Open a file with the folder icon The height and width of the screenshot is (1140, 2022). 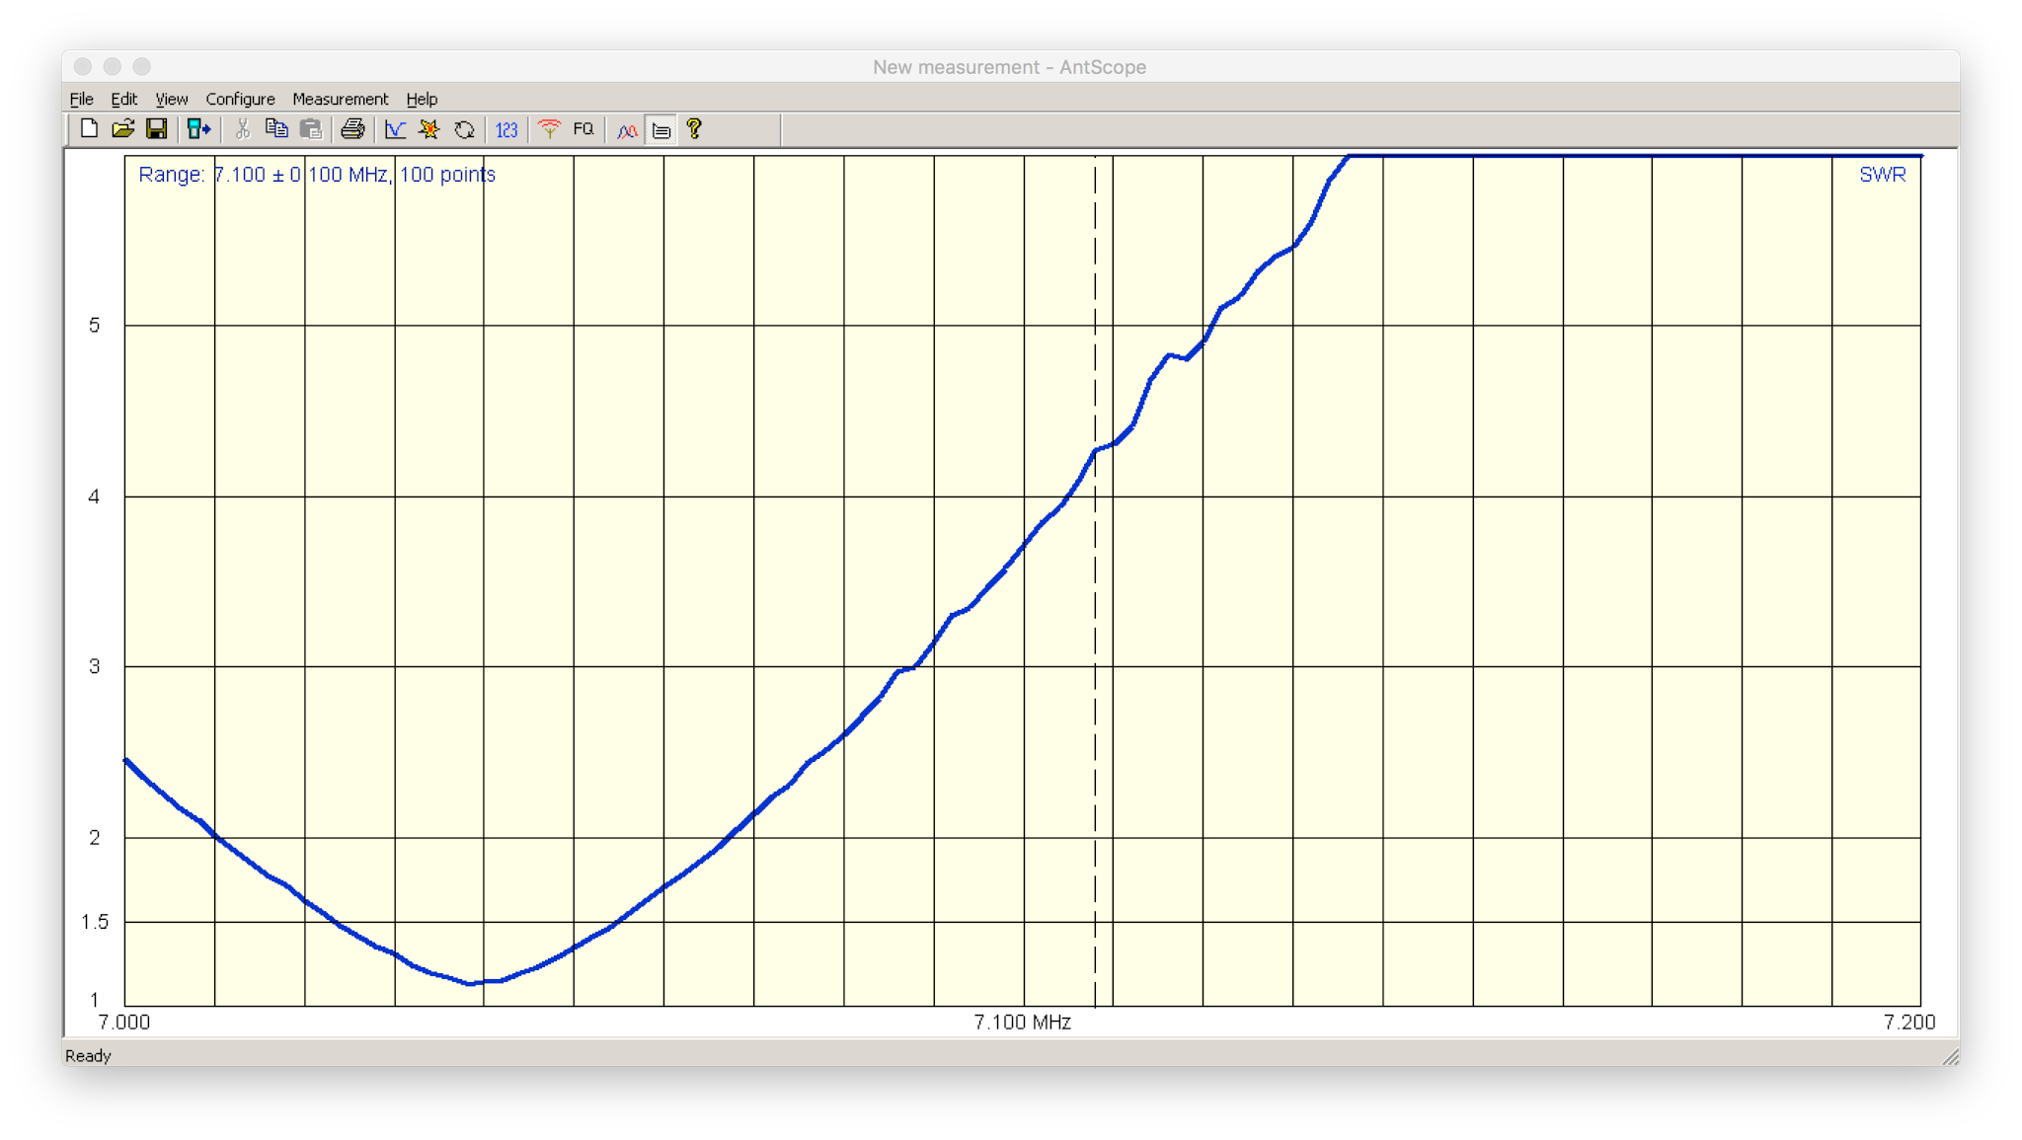[122, 129]
